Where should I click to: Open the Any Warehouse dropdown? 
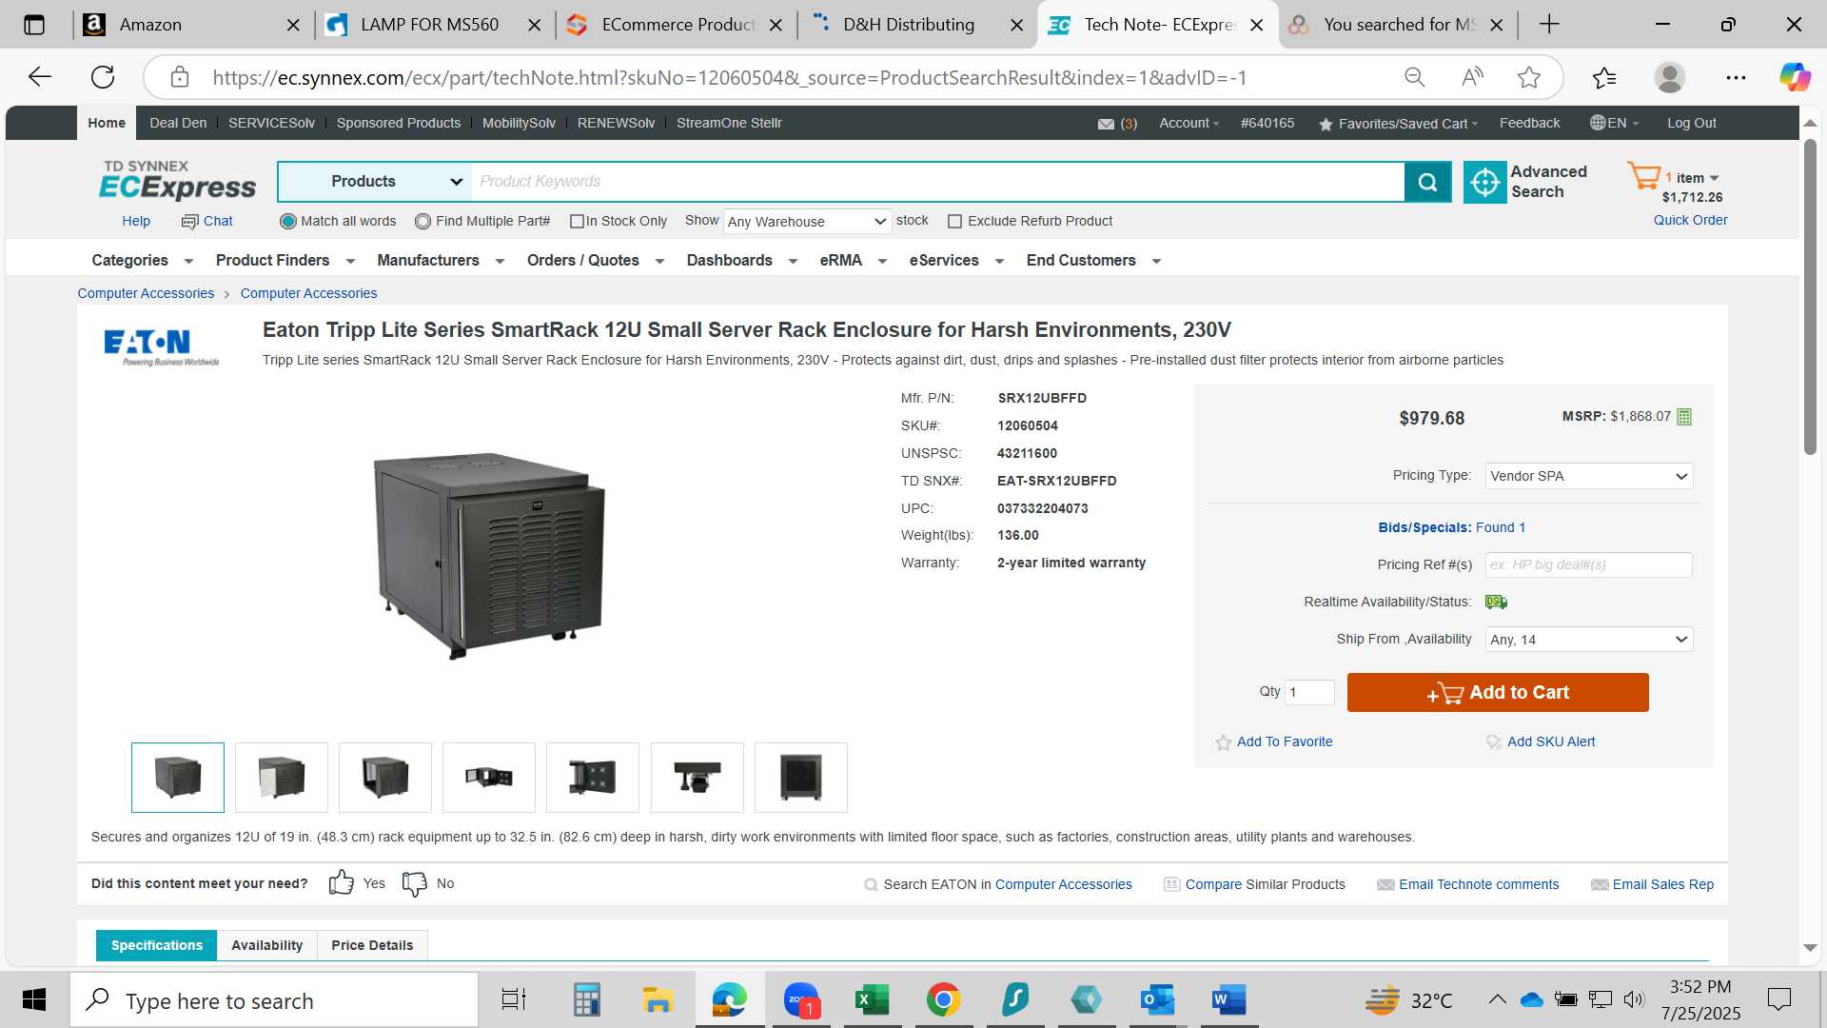pyautogui.click(x=807, y=222)
